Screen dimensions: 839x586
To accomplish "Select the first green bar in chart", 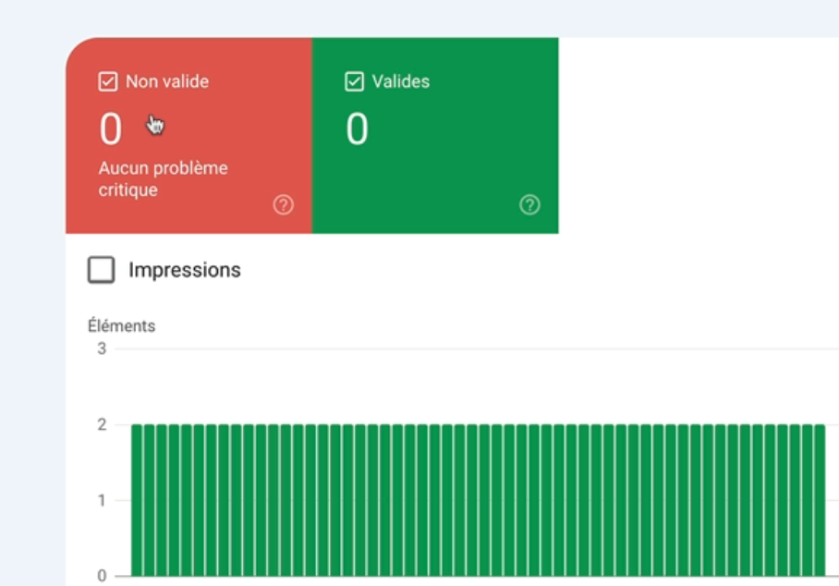I will point(137,499).
